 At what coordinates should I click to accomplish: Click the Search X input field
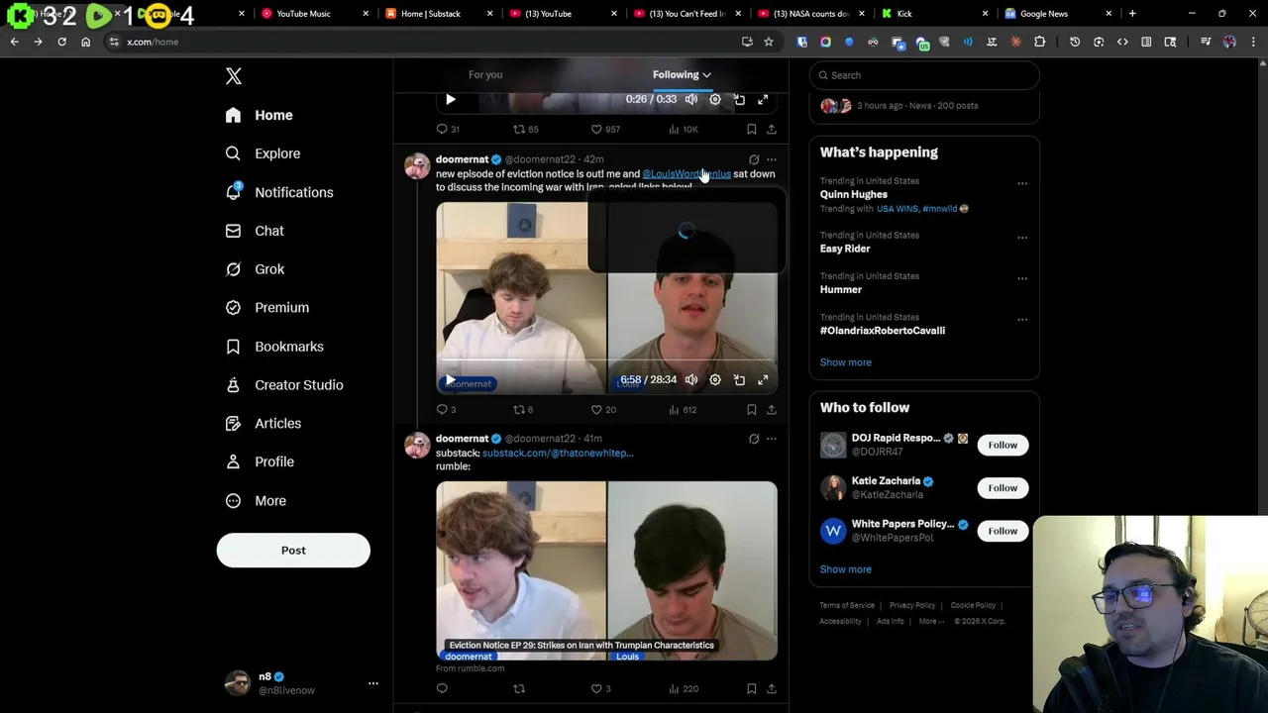924,75
